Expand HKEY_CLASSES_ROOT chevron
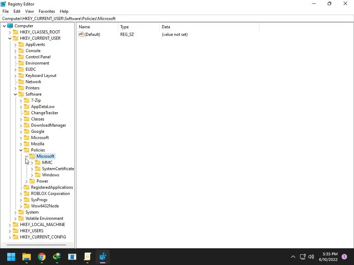The width and height of the screenshot is (354, 265). (10, 32)
